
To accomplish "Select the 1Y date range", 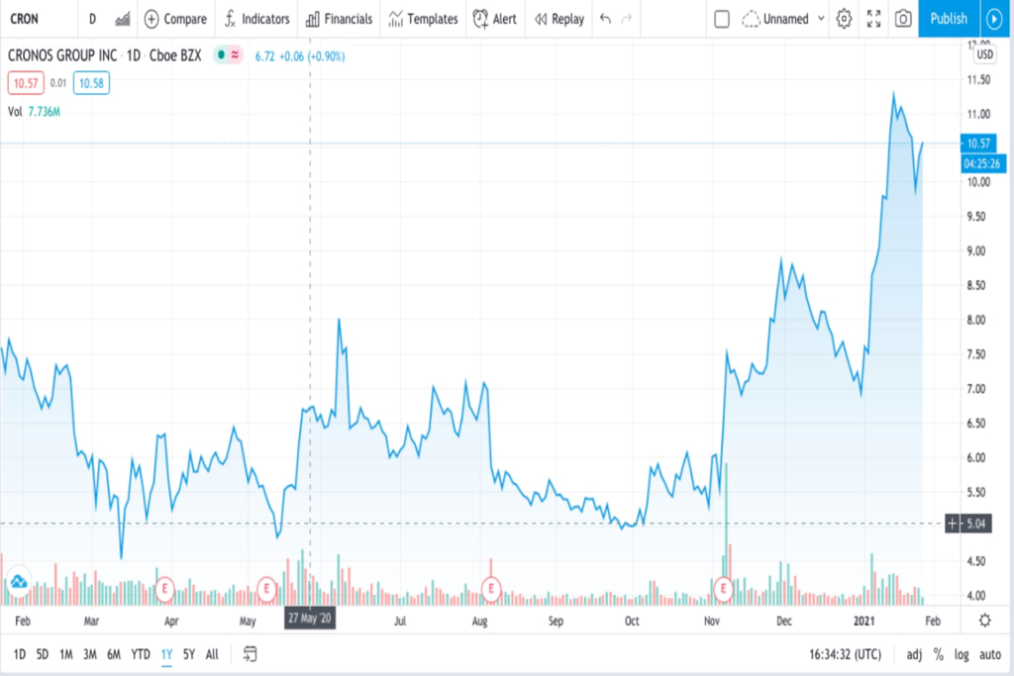I will click(x=166, y=654).
